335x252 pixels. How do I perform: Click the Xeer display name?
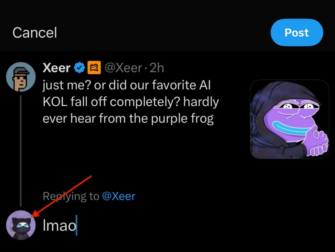tap(57, 68)
